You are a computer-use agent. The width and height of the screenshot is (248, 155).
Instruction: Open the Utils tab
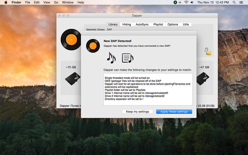point(186,24)
